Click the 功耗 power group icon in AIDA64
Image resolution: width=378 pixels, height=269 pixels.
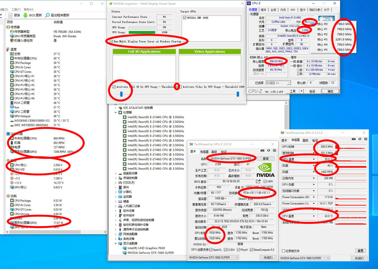8,196
